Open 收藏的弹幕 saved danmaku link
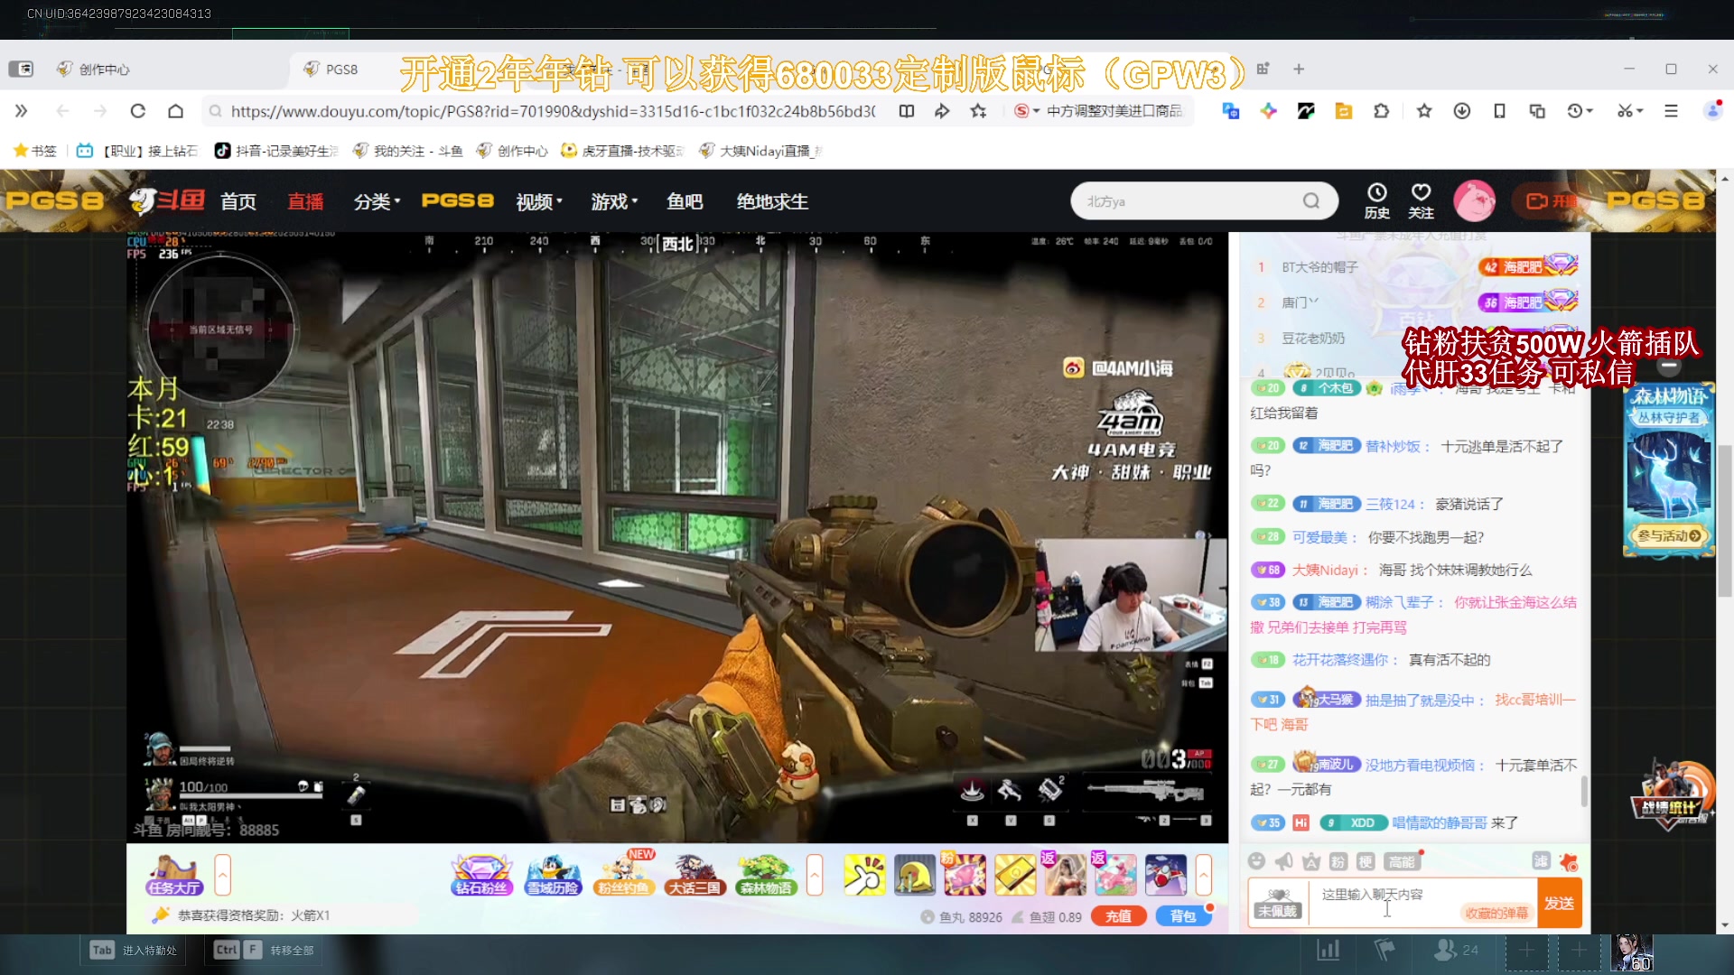This screenshot has height=975, width=1734. 1496,913
